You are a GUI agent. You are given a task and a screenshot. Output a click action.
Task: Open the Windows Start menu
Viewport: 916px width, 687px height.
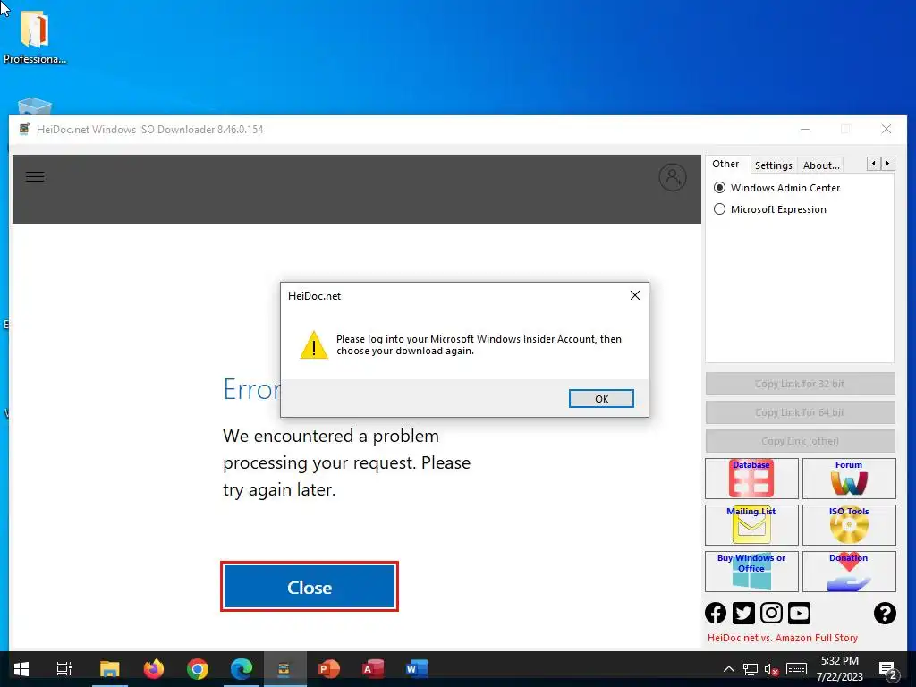[x=21, y=669]
